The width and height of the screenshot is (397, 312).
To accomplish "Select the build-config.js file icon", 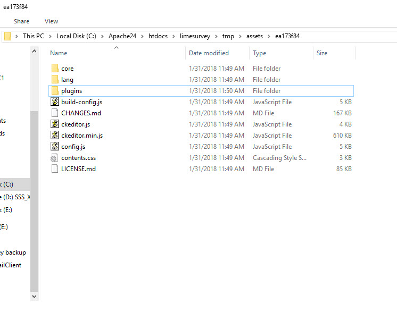I will coord(54,102).
